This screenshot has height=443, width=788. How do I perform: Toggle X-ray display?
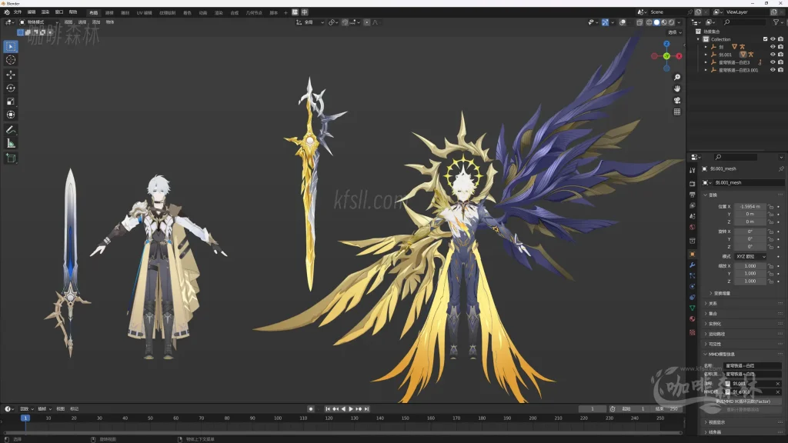click(639, 22)
